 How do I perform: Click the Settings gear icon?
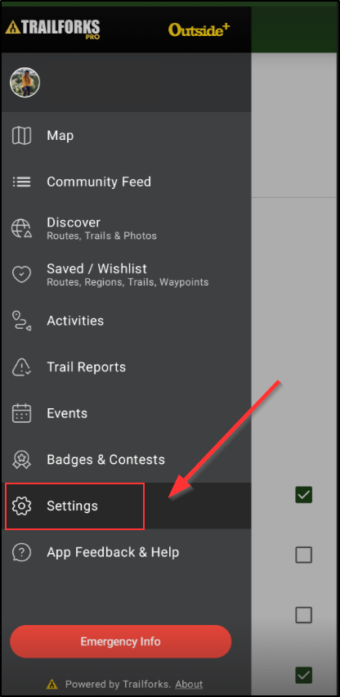click(21, 506)
